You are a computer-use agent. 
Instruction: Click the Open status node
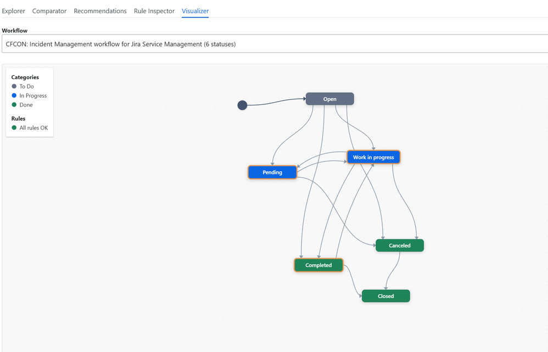329,99
